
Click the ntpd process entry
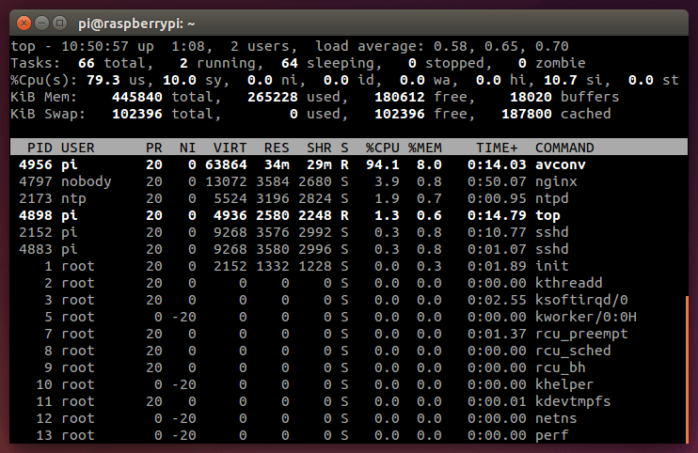click(551, 198)
